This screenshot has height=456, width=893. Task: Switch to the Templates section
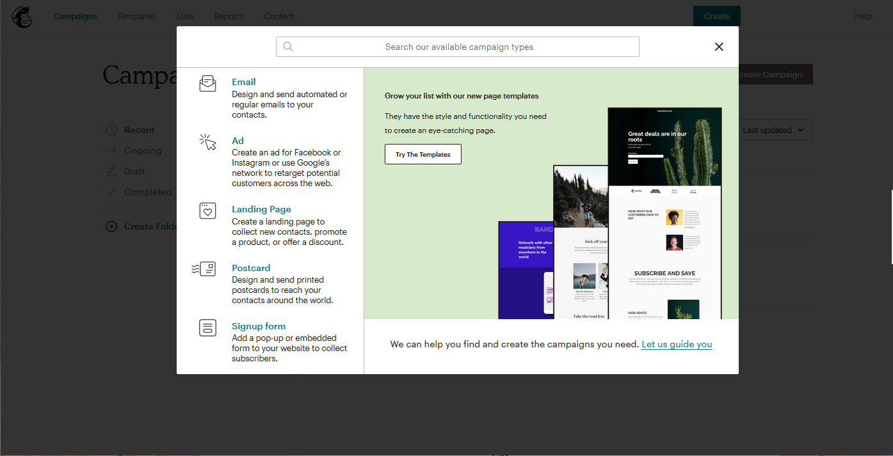136,16
